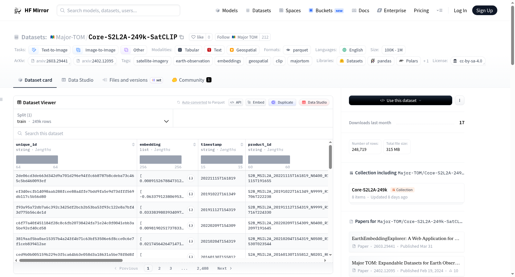The height and width of the screenshot is (277, 515).
Task: Filter by the parquet format tag
Action: 297,50
